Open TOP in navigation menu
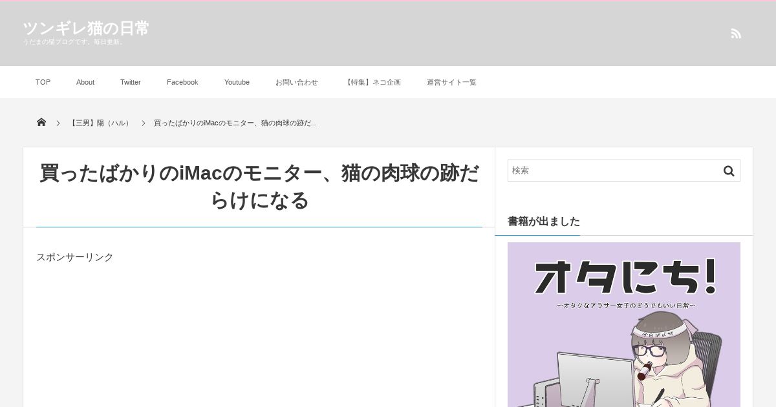The height and width of the screenshot is (407, 776). [43, 82]
